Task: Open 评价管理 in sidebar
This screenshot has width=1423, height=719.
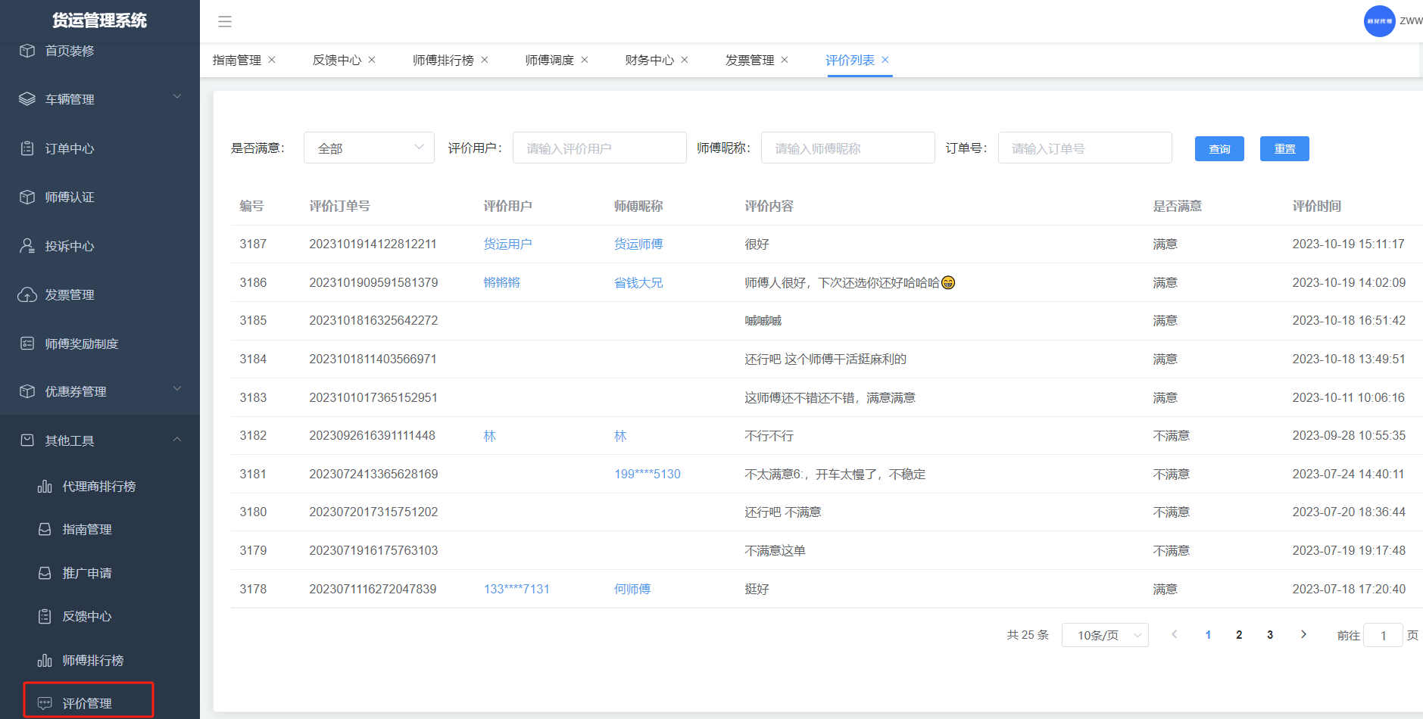Action: [x=87, y=703]
